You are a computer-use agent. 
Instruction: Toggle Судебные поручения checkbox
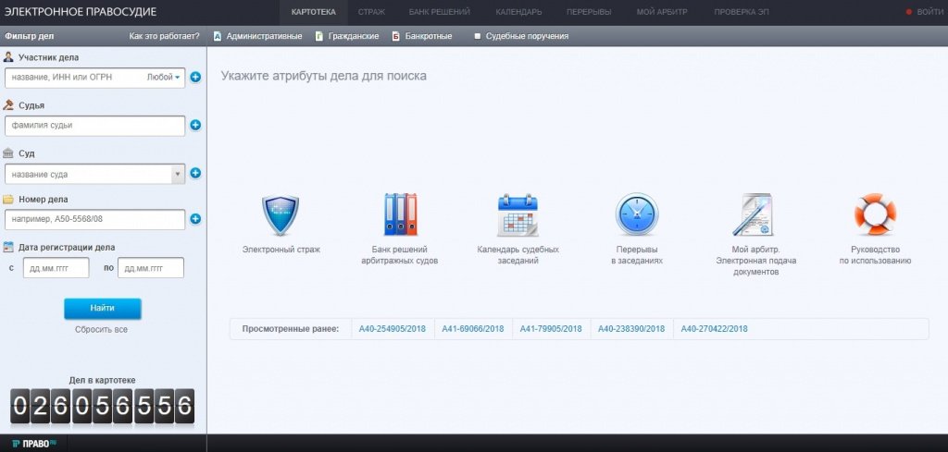pyautogui.click(x=478, y=37)
